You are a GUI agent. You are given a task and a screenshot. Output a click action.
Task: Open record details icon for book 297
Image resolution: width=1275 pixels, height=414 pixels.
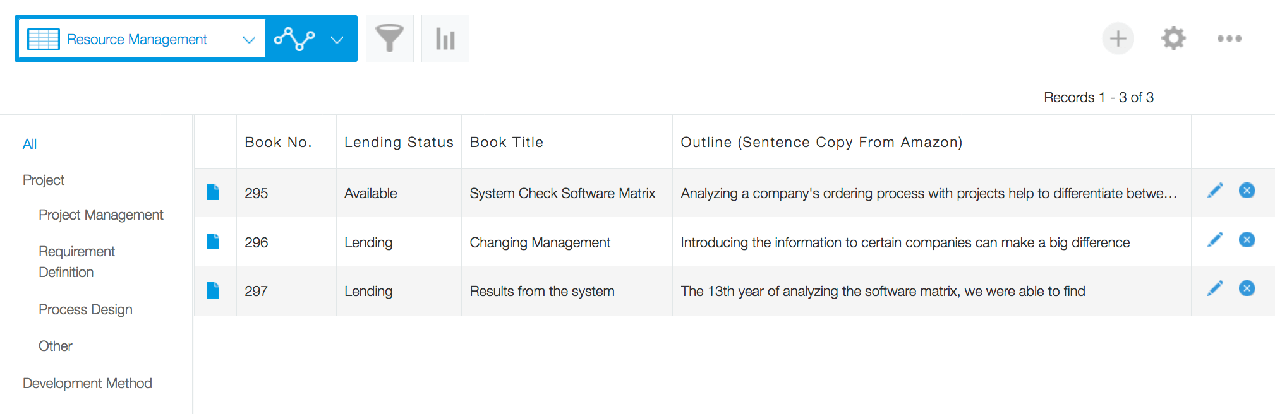coord(213,290)
